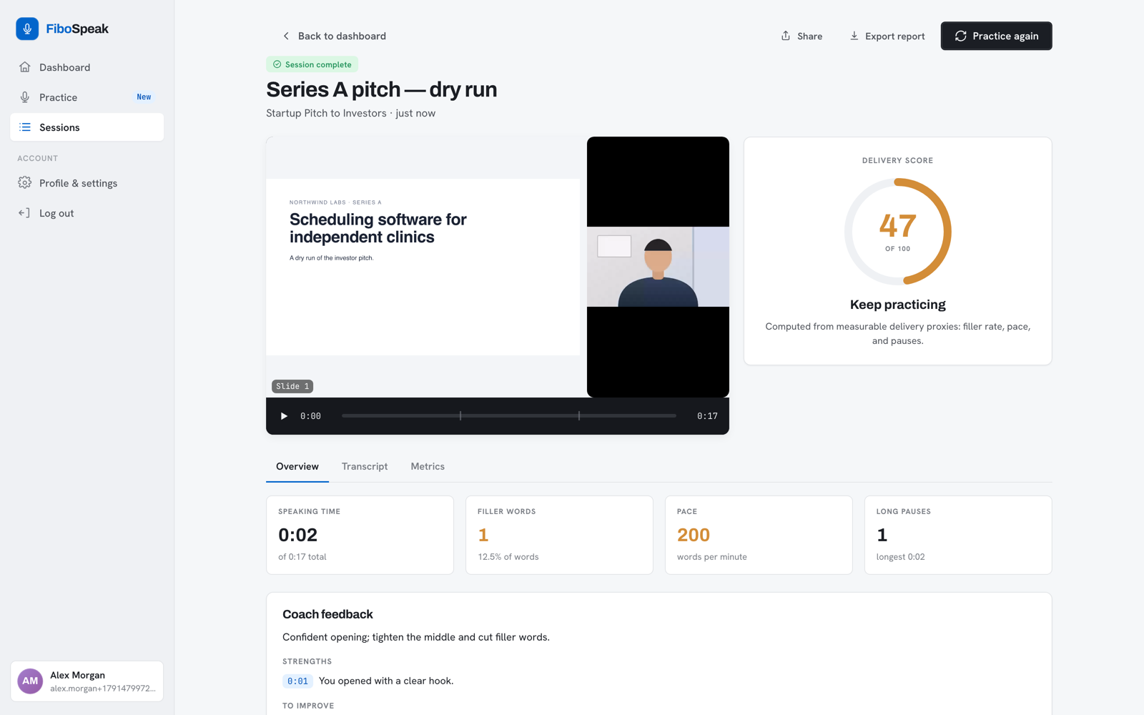Click the video progress bar
The image size is (1144, 715).
coord(509,415)
